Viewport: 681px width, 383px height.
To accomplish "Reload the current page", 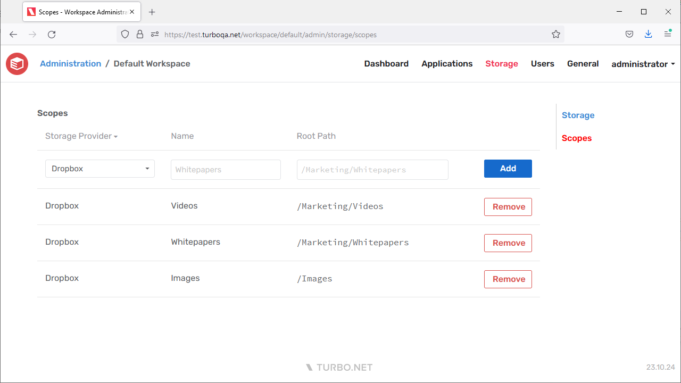I will pos(51,34).
